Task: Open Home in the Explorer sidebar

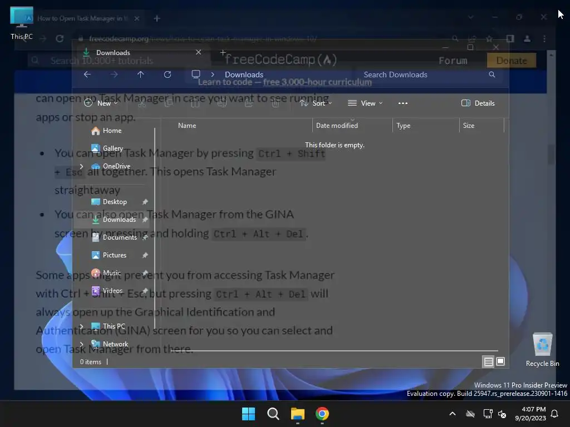Action: point(112,131)
